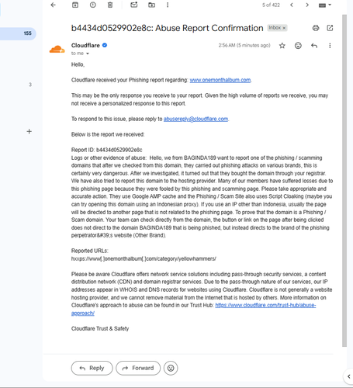
Task: Go to the newer email arrow
Action: pyautogui.click(x=292, y=5)
